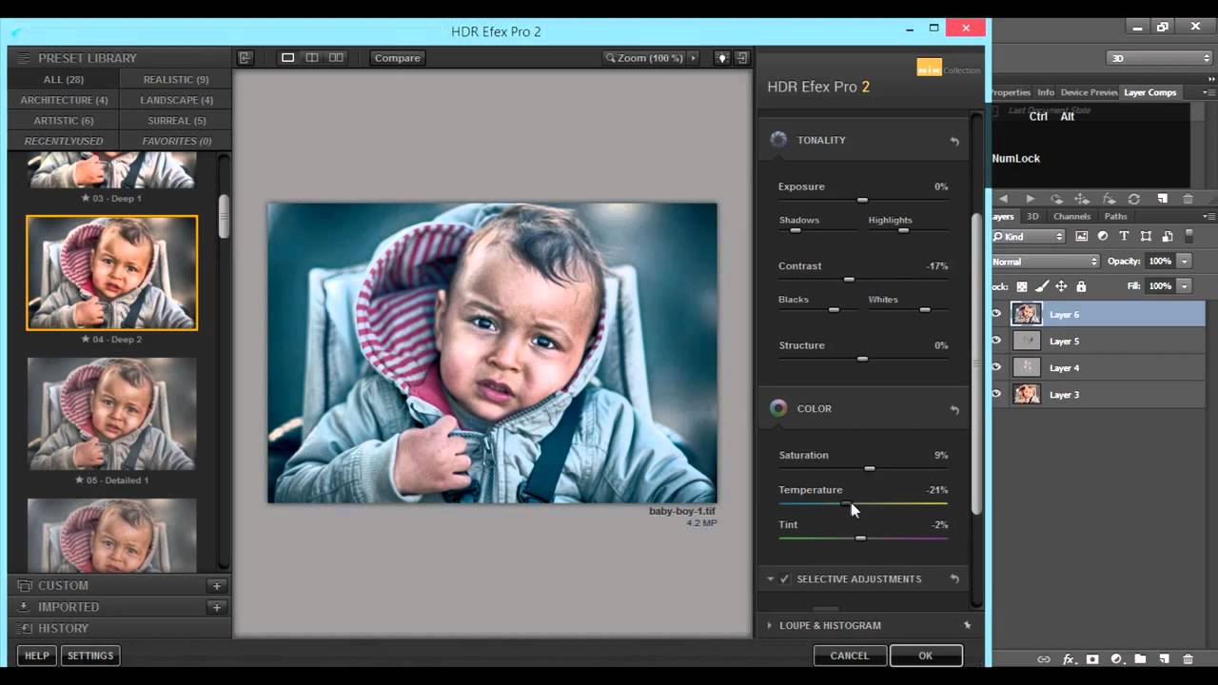Screen dimensions: 1218x685
Task: Hide Layer 5 with eye icon
Action: click(x=996, y=341)
